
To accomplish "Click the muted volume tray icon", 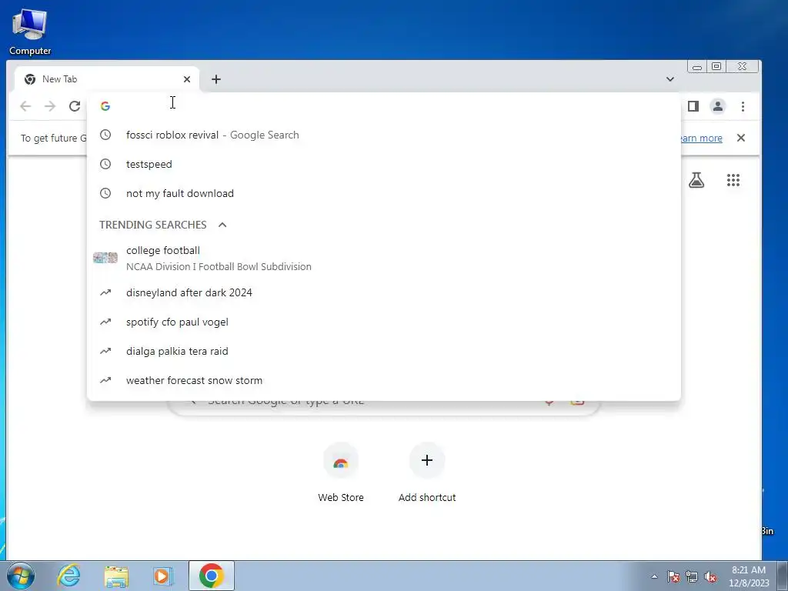I will tap(710, 576).
